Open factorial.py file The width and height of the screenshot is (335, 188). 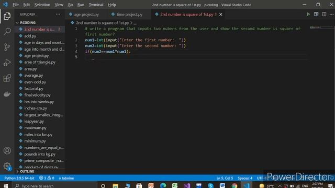33,88
